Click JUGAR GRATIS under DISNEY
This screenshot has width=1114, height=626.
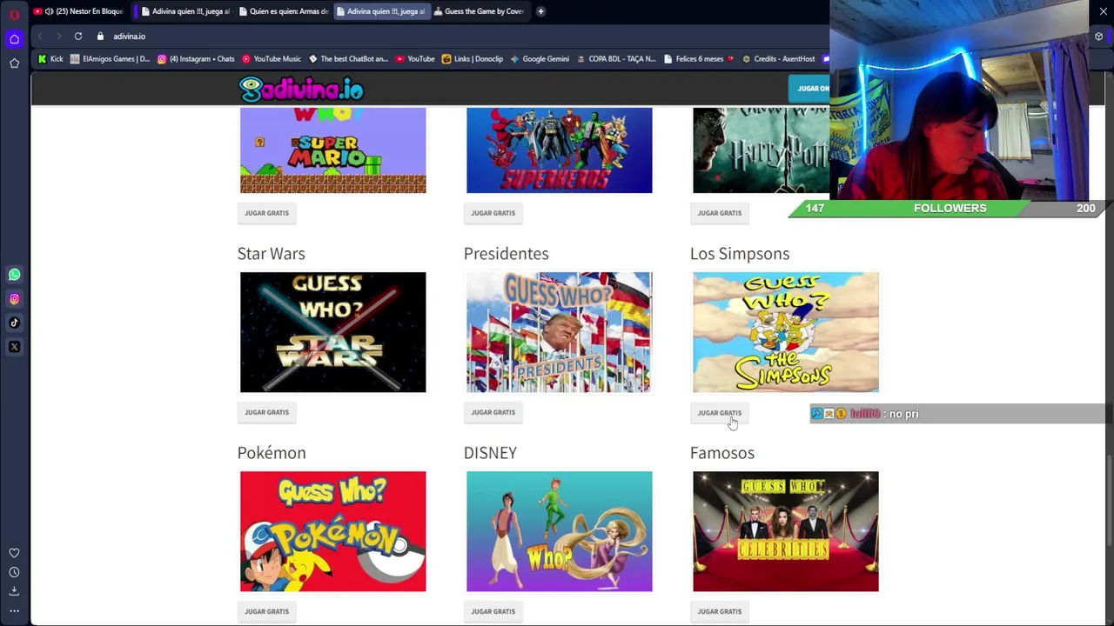[493, 611]
